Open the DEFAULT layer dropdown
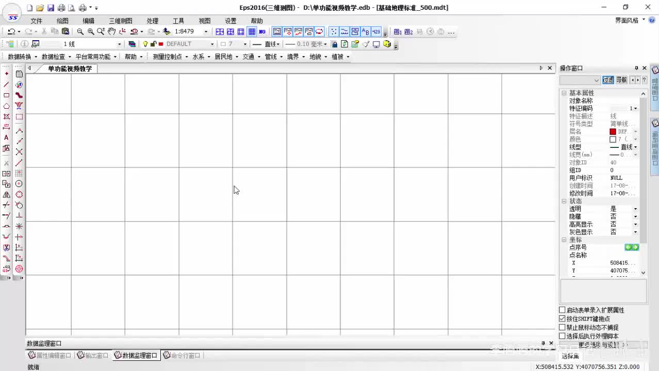 [x=212, y=44]
